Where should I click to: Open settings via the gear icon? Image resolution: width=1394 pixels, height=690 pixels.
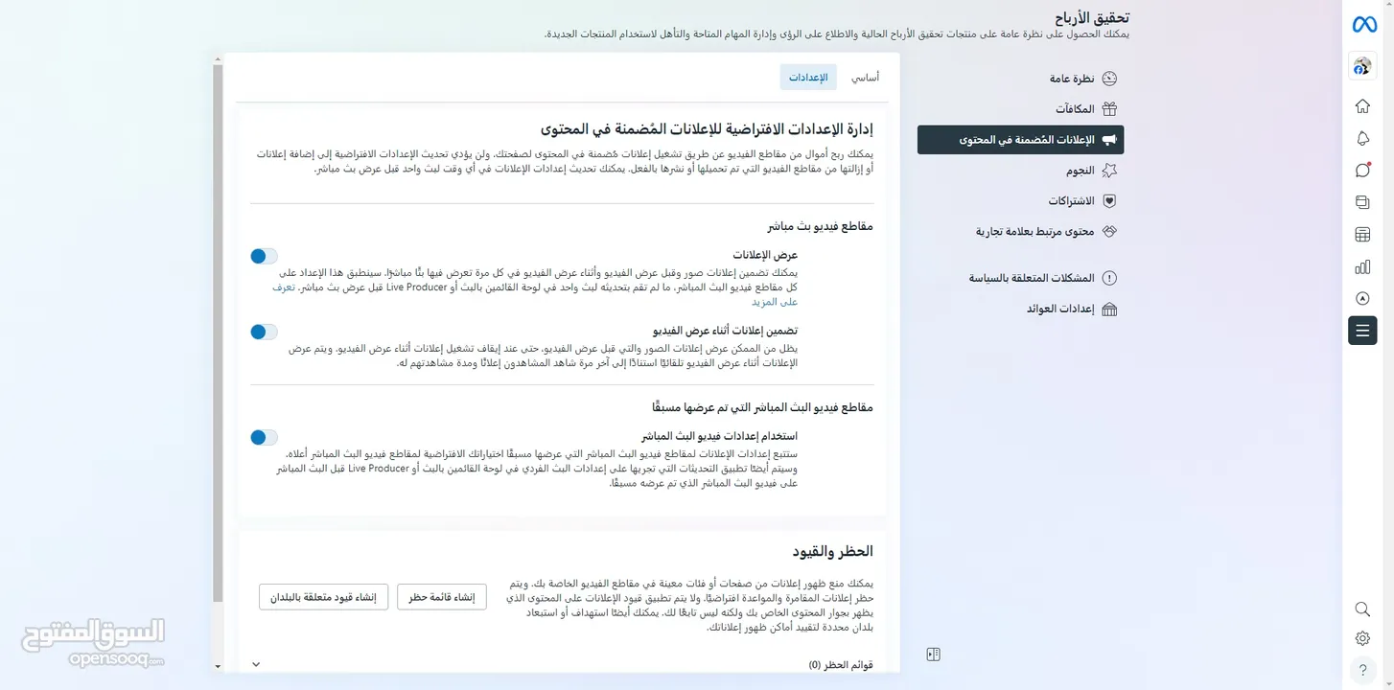pos(1362,638)
